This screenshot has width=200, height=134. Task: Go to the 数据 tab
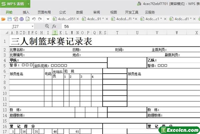coord(79,12)
